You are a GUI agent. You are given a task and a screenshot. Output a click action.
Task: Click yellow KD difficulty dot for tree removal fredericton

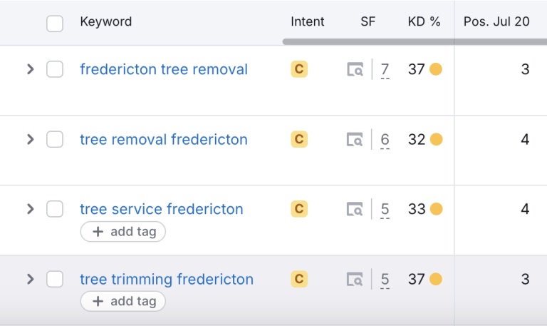click(x=436, y=139)
